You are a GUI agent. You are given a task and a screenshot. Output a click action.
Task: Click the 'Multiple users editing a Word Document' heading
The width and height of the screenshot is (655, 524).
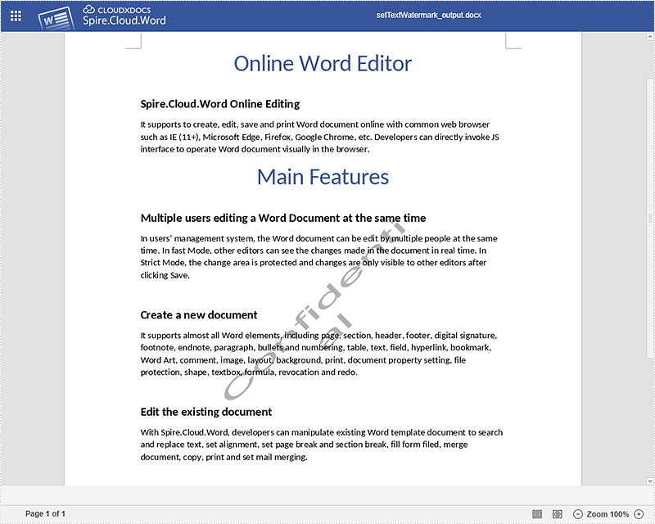click(x=283, y=218)
